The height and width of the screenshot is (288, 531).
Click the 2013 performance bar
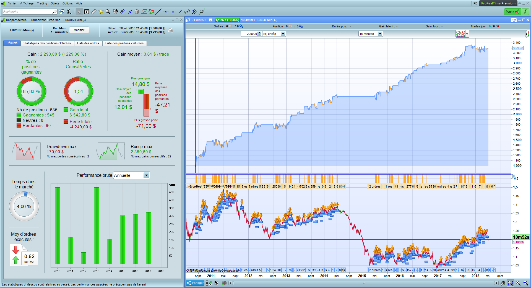point(97,225)
